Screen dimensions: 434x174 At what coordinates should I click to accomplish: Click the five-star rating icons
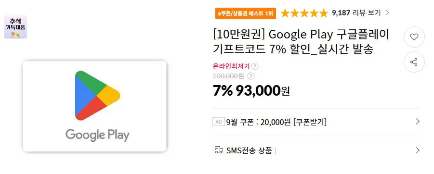click(x=304, y=13)
